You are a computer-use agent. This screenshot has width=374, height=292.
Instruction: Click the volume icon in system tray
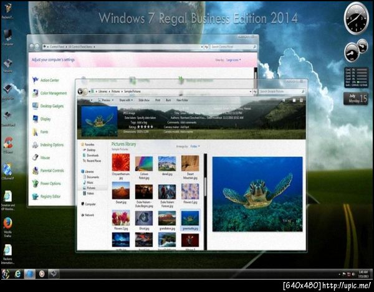coord(353,274)
